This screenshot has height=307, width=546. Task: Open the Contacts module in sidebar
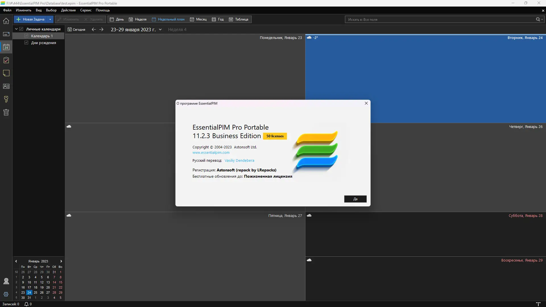6,86
